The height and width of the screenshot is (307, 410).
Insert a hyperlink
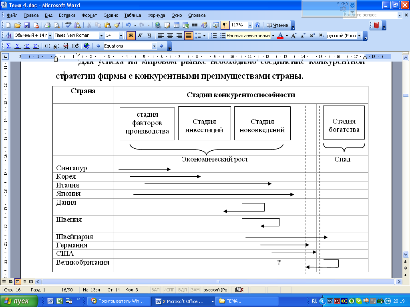point(158,25)
